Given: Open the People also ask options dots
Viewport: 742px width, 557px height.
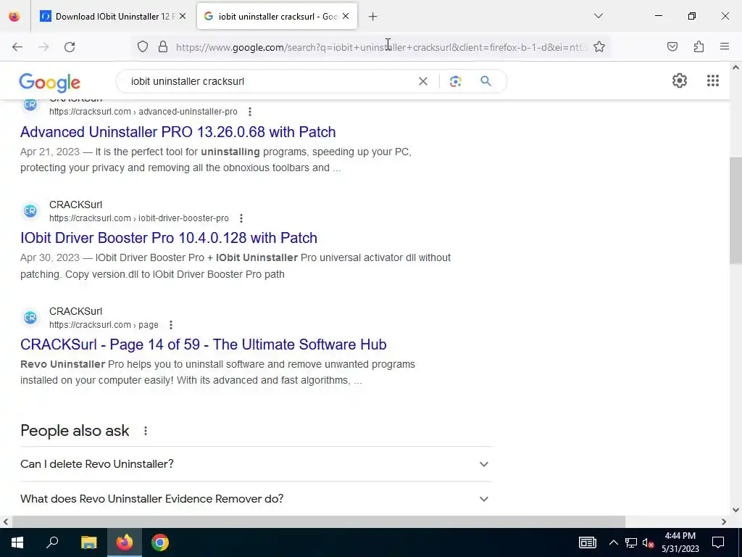Looking at the screenshot, I should pyautogui.click(x=145, y=431).
